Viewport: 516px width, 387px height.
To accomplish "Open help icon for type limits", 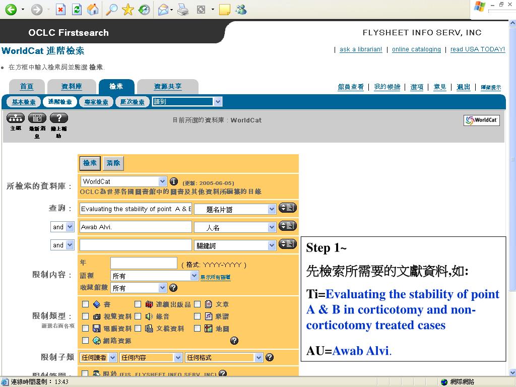I will tap(234, 341).
